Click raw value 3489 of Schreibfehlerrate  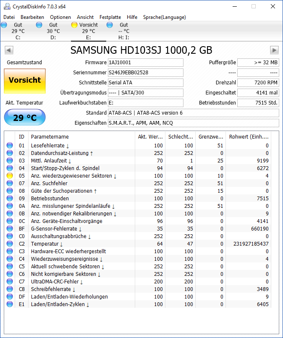pos(263,289)
